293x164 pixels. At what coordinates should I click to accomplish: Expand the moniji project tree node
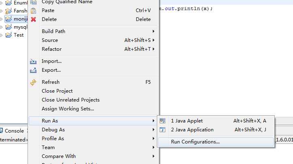coord(2,19)
